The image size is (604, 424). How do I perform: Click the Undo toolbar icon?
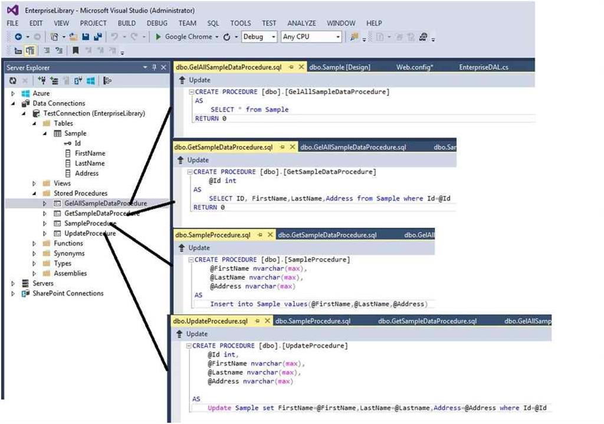click(114, 37)
